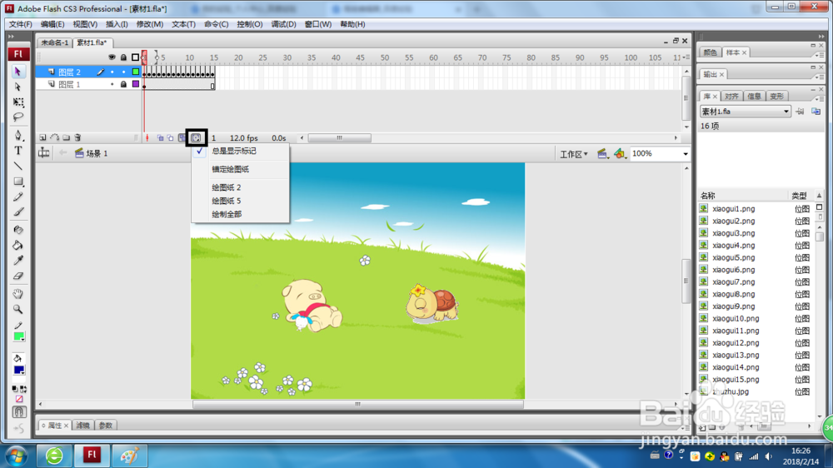Open the Windows Start button
This screenshot has width=833, height=468.
(17, 456)
